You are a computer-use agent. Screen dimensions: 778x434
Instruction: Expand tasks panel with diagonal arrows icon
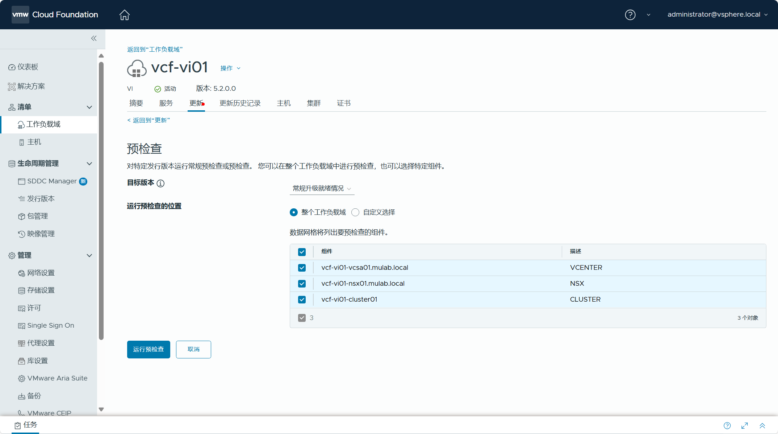click(x=745, y=426)
